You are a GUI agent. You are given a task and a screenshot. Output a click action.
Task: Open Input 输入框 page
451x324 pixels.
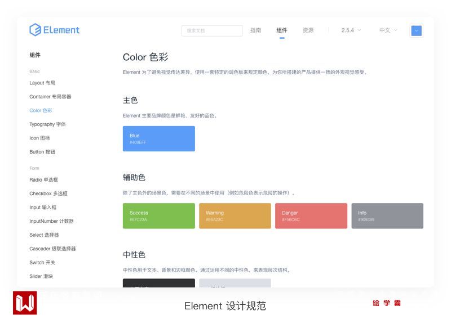click(43, 207)
